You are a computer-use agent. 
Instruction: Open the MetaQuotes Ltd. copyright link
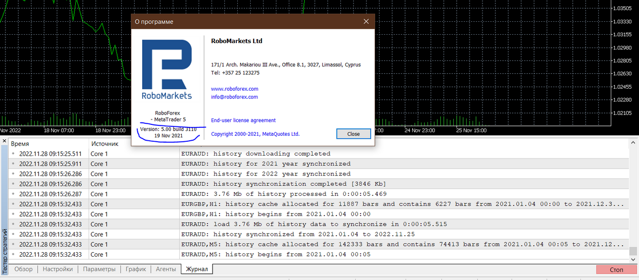255,134
